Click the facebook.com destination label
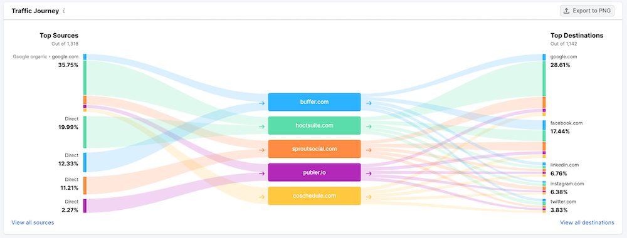Image resolution: width=627 pixels, height=238 pixels. tap(566, 123)
